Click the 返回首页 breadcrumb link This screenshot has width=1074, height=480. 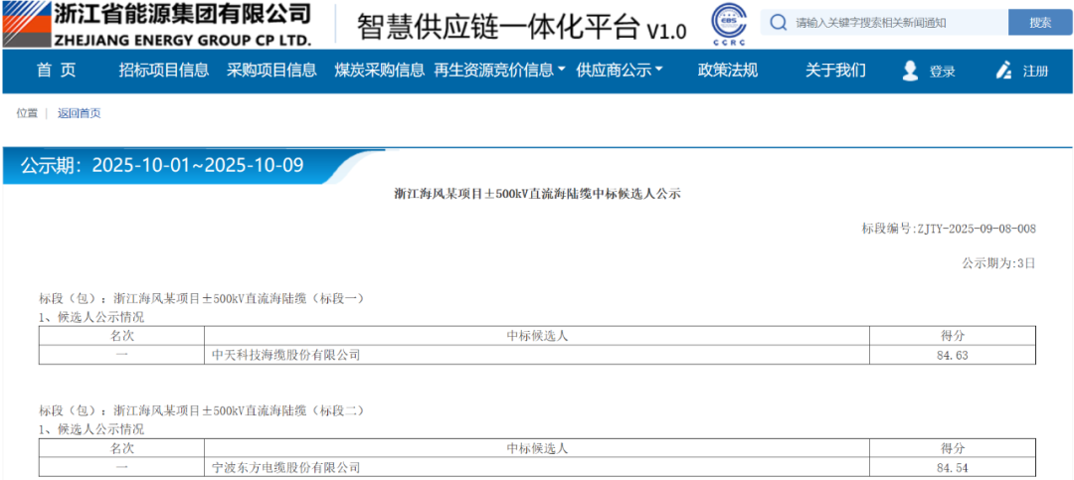coord(79,113)
